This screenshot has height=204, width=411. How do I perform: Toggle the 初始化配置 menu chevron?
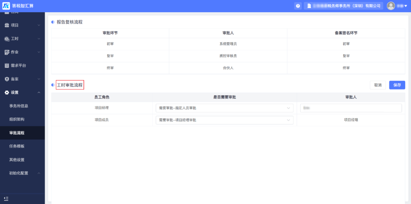(x=39, y=173)
